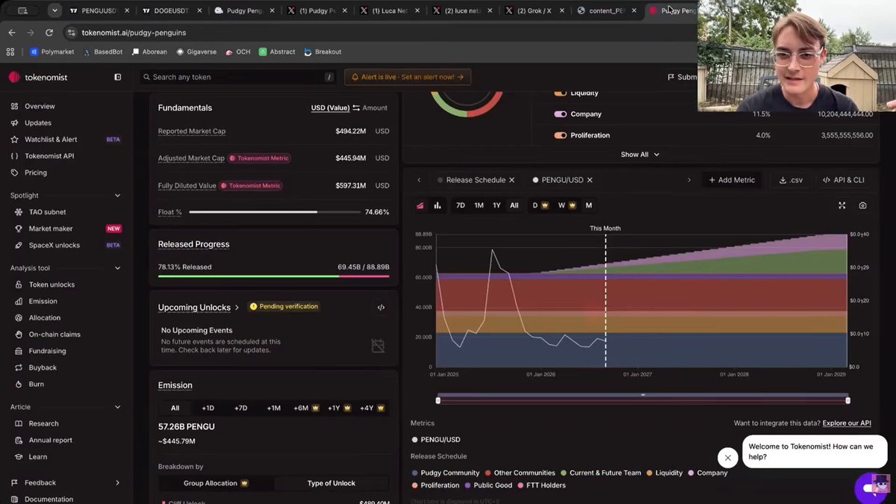896x504 pixels.
Task: Open embed code icon in Upcoming Unlocks
Action: tap(381, 307)
